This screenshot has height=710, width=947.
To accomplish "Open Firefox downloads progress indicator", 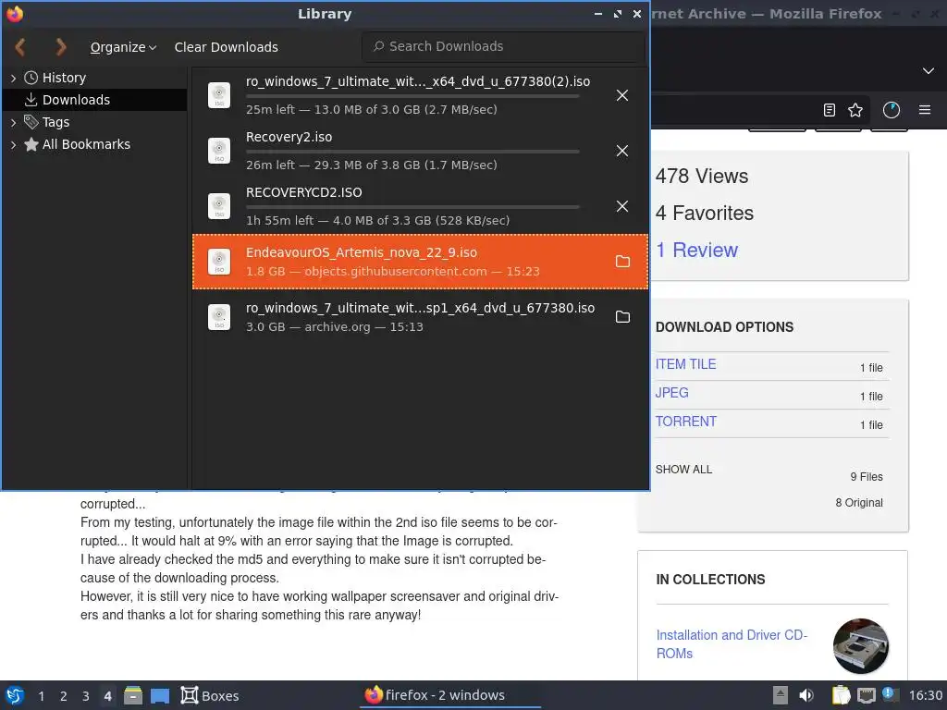I will (x=891, y=110).
